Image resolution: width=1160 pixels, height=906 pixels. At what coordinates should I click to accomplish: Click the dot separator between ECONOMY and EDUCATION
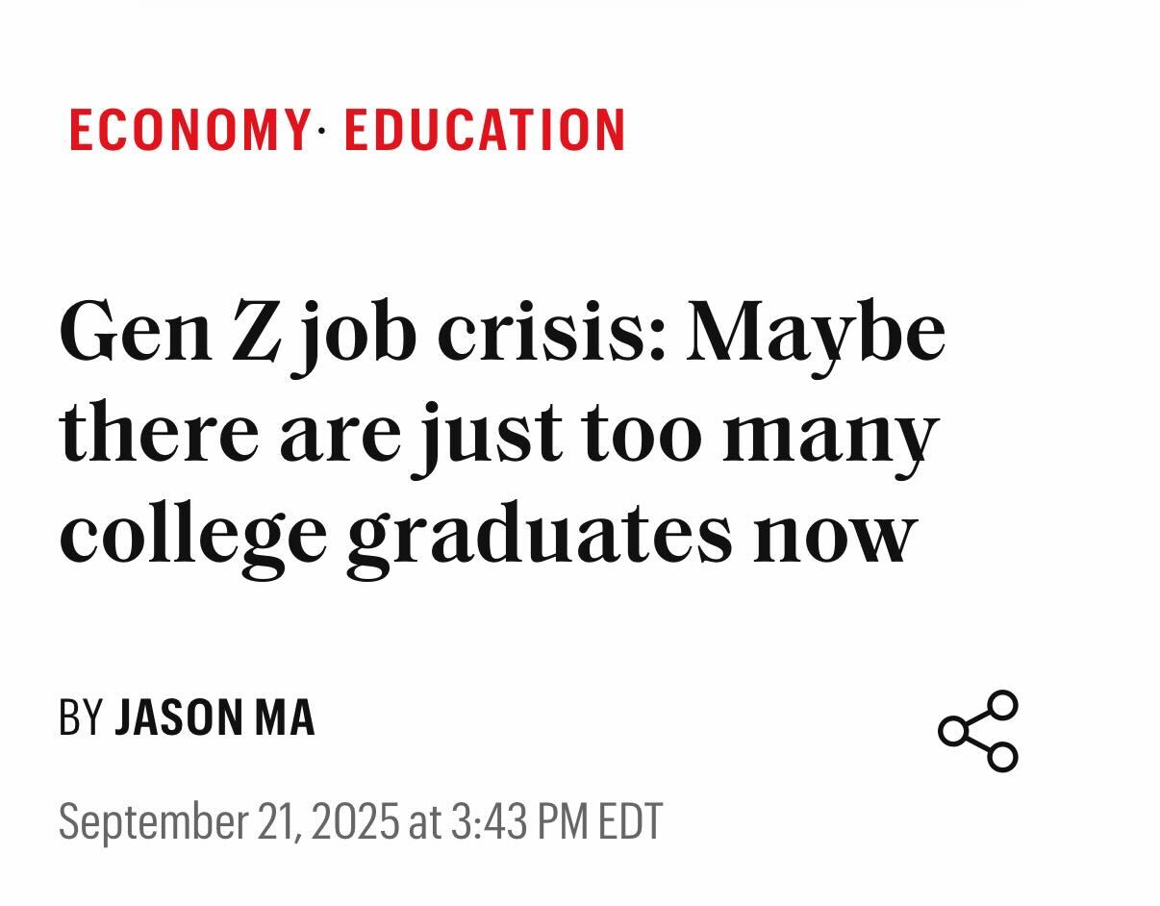click(321, 127)
